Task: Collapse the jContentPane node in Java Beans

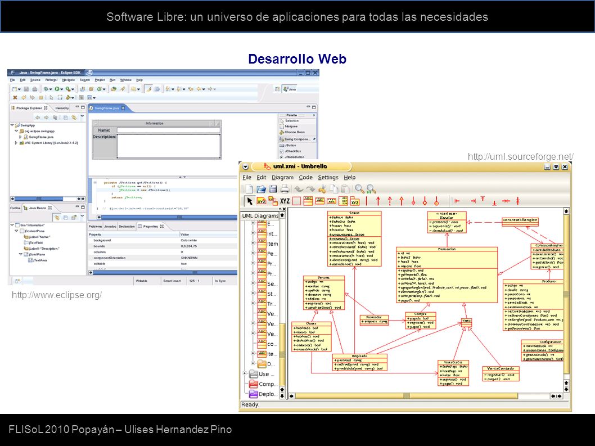Action: click(16, 231)
